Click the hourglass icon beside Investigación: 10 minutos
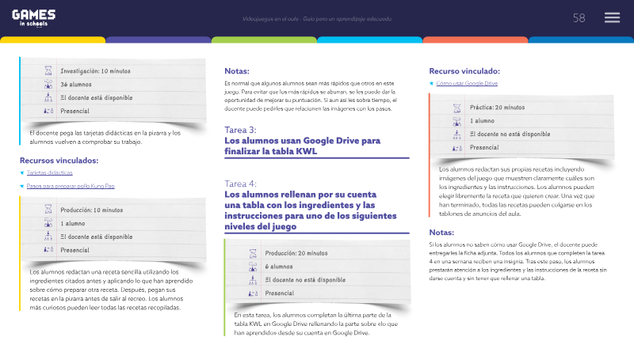Image resolution: width=634 pixels, height=356 pixels. point(48,70)
